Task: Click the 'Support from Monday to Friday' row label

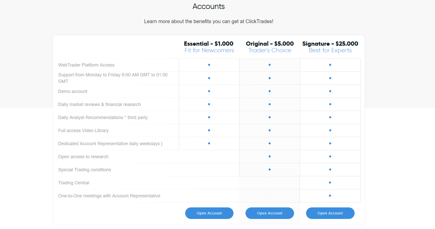Action: click(113, 78)
